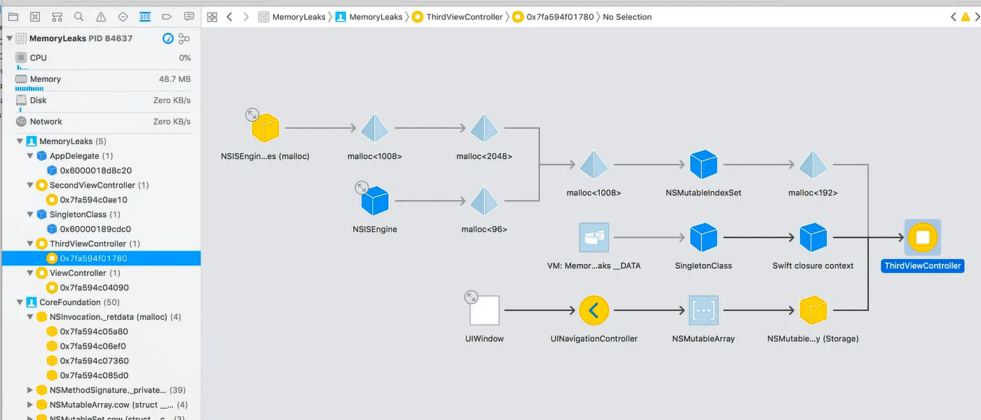Collapse the AppDelegate (1) disclosure triangle
The height and width of the screenshot is (420, 981).
30,156
